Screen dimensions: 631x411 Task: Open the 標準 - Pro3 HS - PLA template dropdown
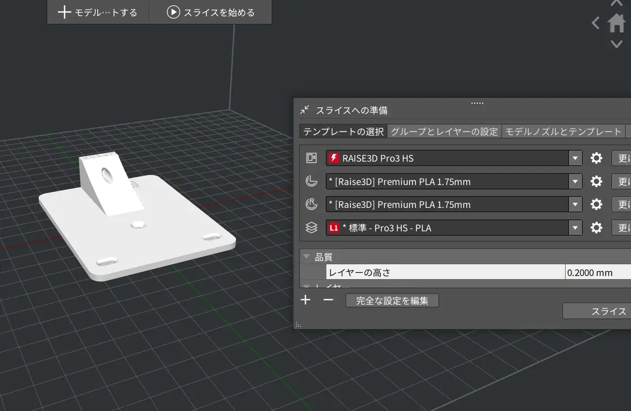click(575, 228)
